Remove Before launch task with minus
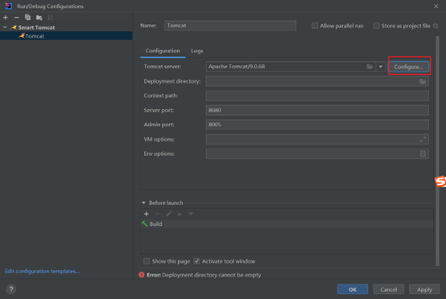 click(x=157, y=214)
